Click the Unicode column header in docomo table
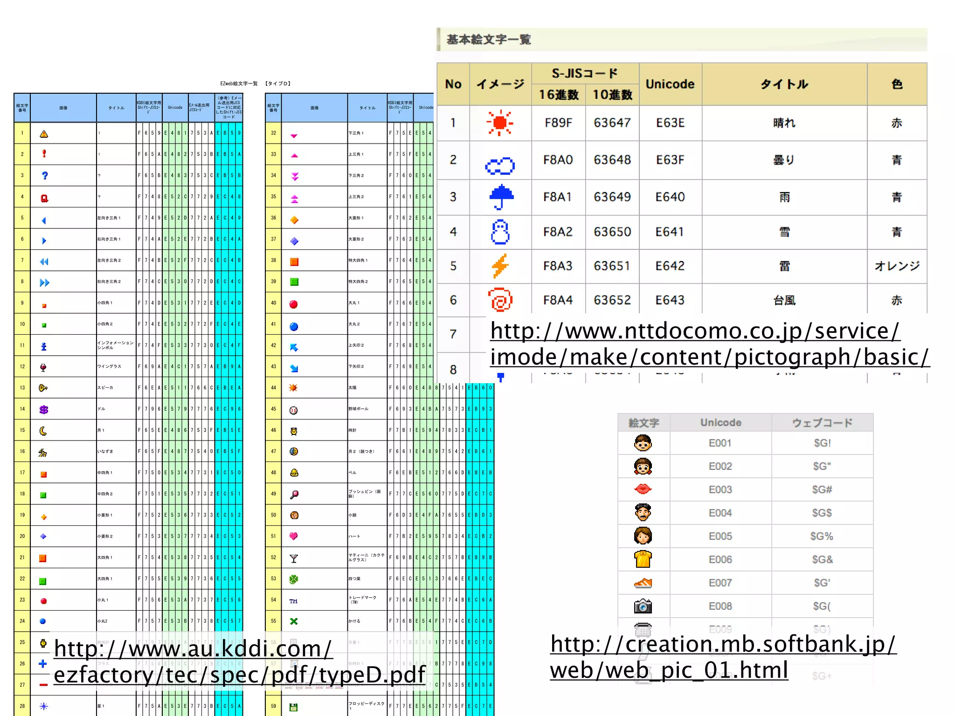This screenshot has height=716, width=955. click(x=670, y=84)
